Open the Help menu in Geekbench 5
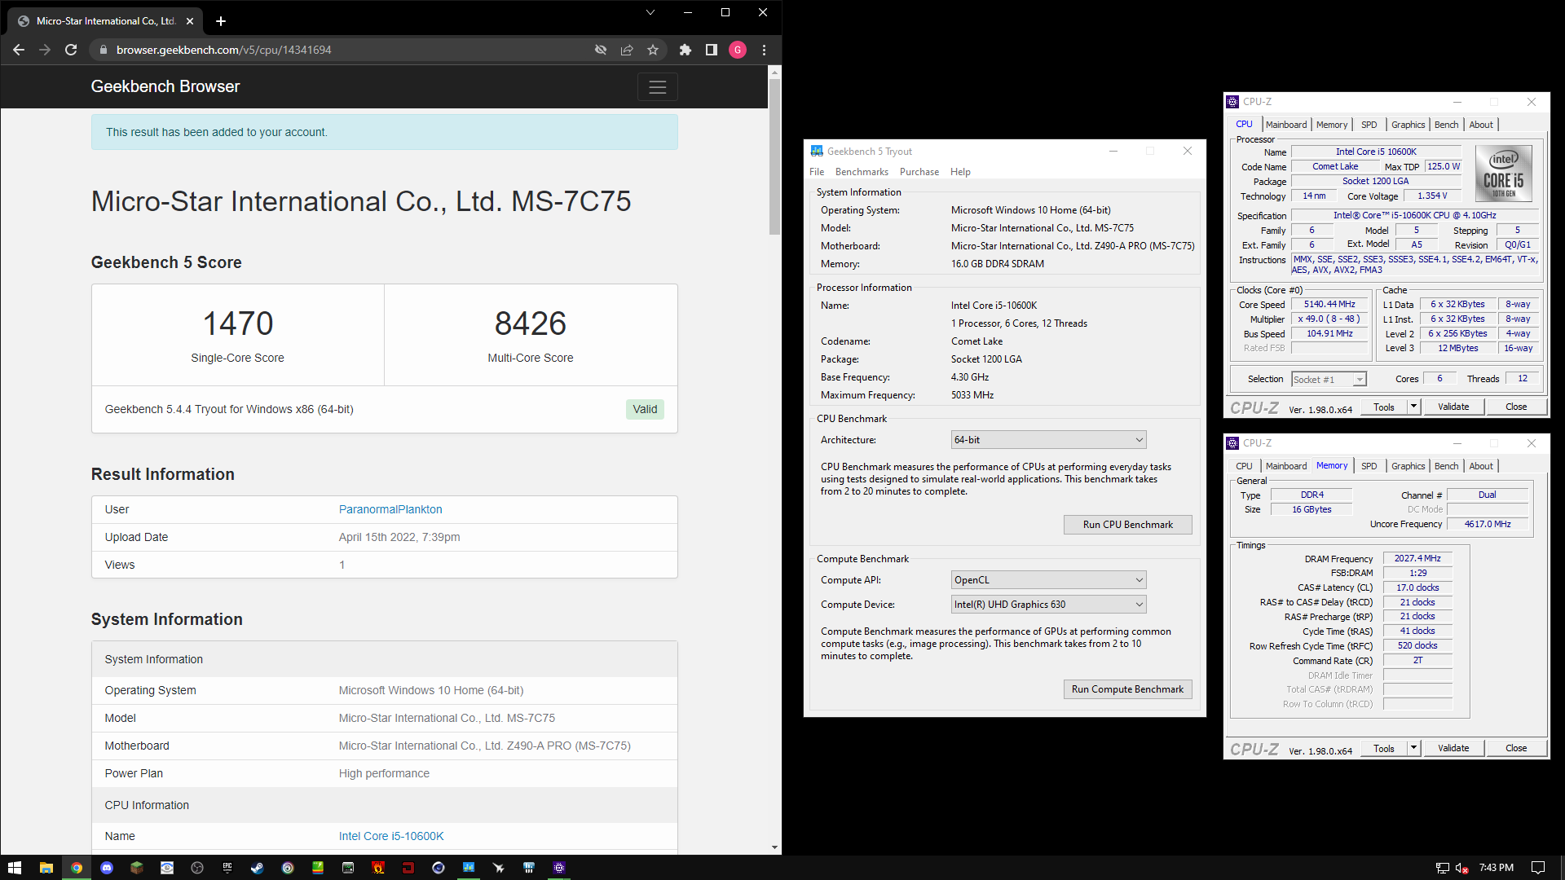This screenshot has height=880, width=1565. tap(960, 172)
